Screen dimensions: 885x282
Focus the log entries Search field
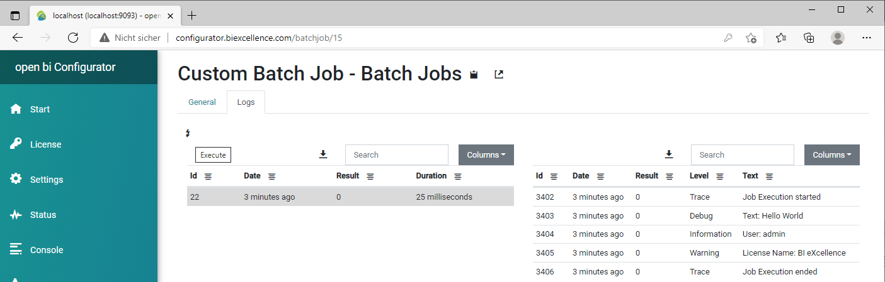click(742, 155)
